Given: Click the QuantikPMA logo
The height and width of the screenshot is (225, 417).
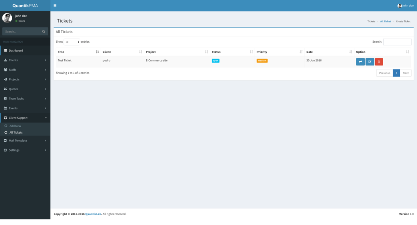Looking at the screenshot, I should pyautogui.click(x=25, y=6).
